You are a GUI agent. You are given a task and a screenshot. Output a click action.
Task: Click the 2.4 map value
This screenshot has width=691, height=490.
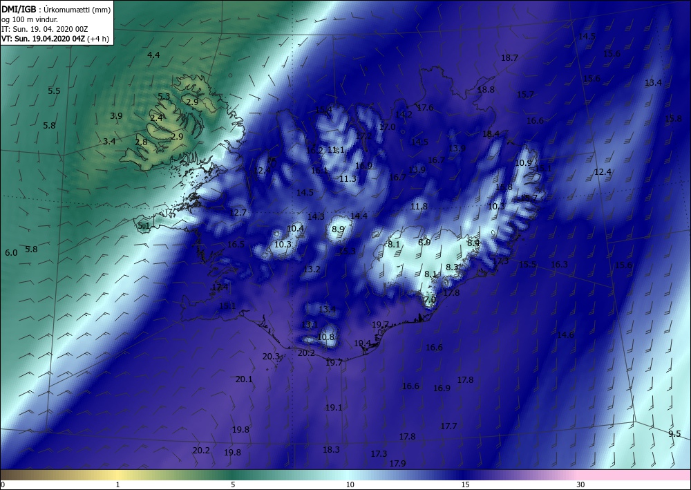click(x=156, y=118)
